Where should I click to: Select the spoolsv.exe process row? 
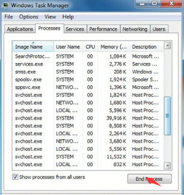click(88, 79)
